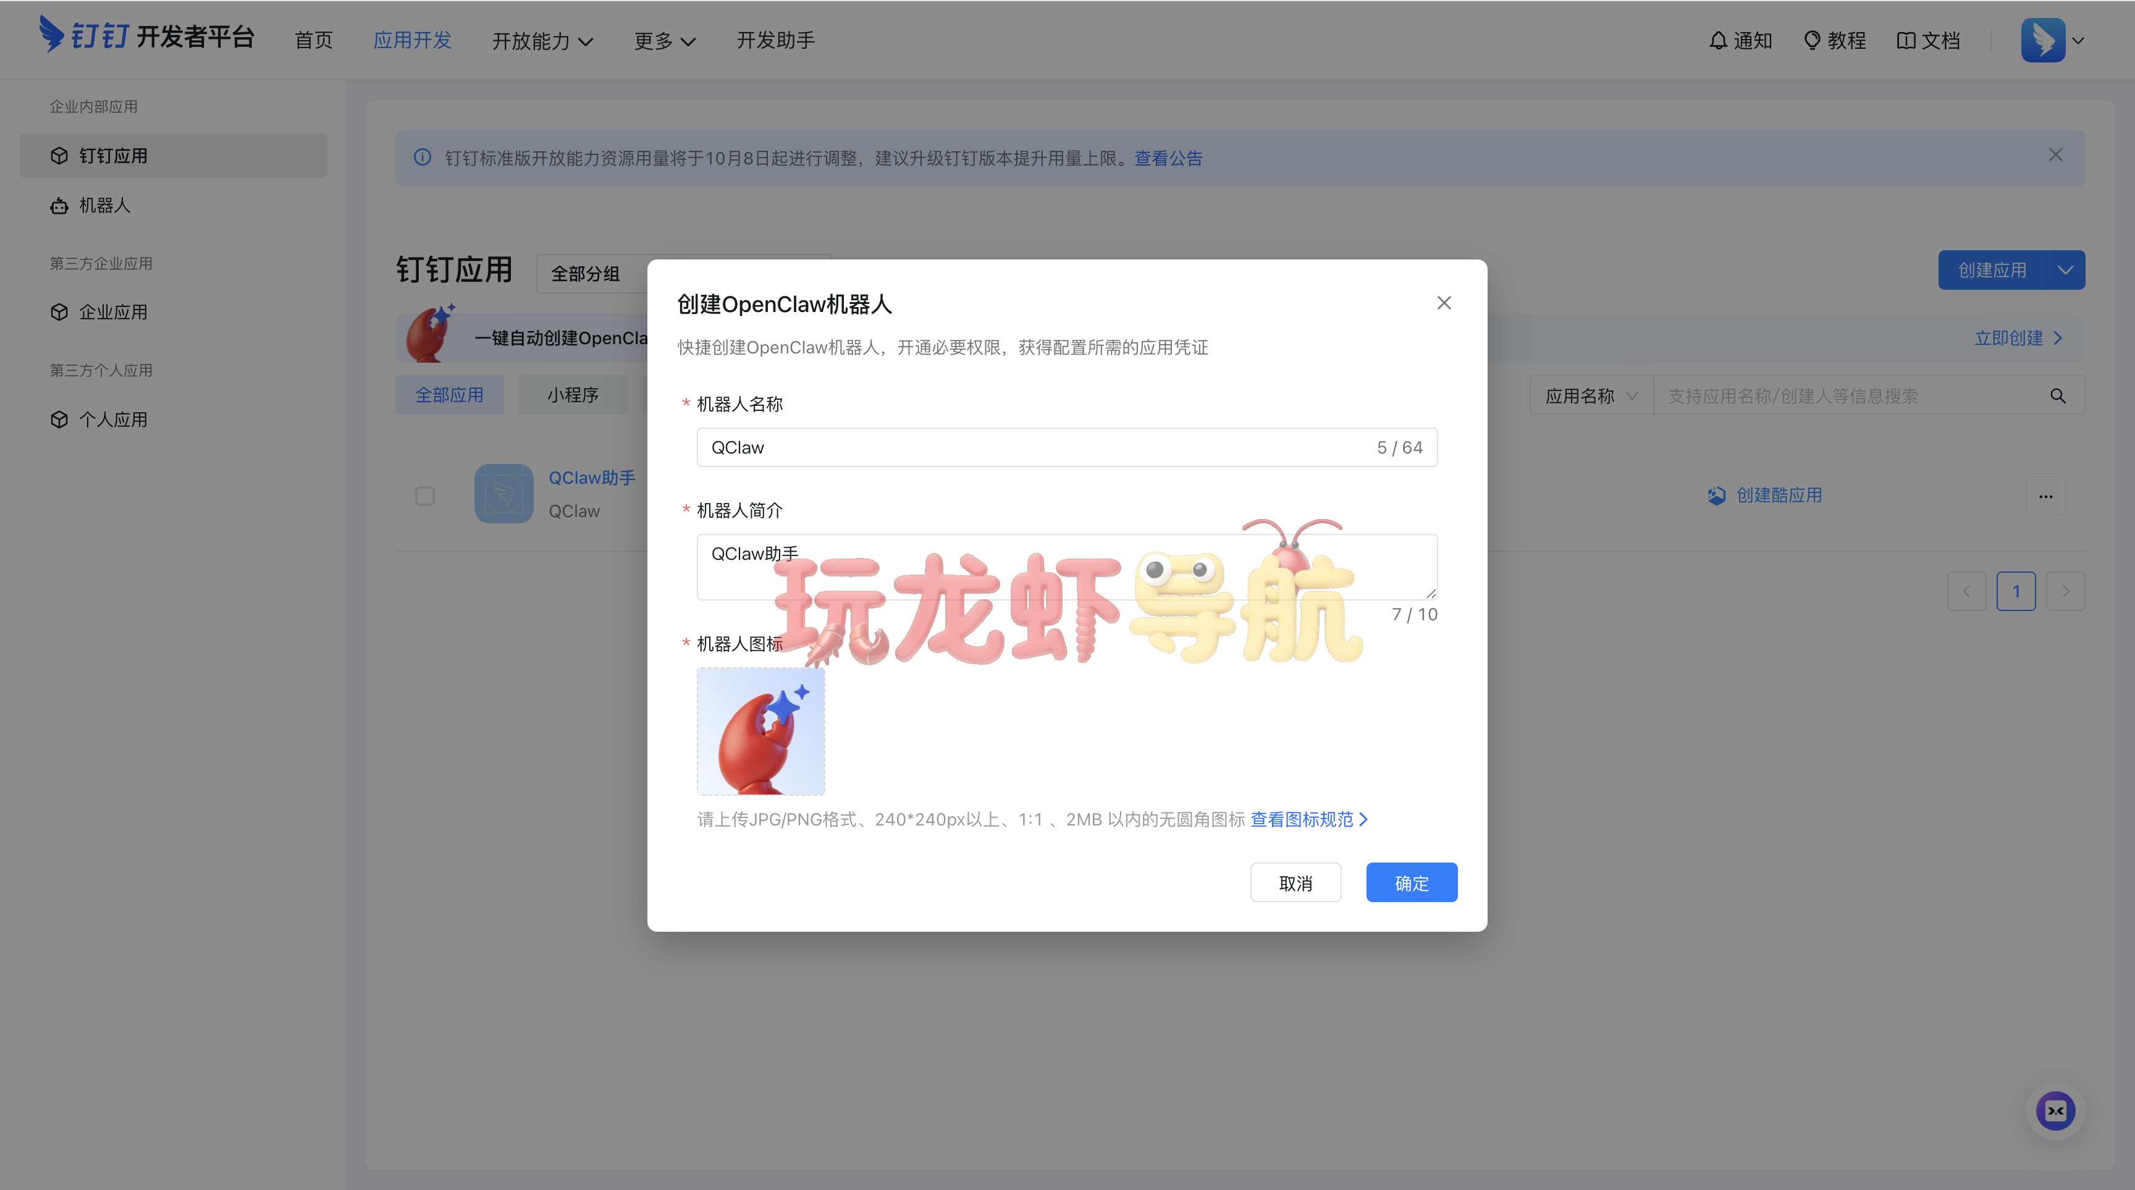Screen dimensions: 2135x1190
Task: Expand the 更多 menu
Action: (x=665, y=41)
